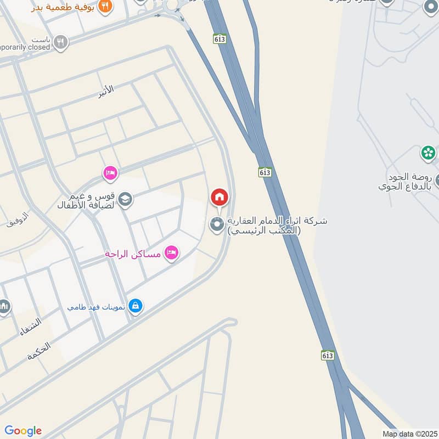Open the Google logo link
Viewport: 439px width, 439px height.
tap(23, 431)
